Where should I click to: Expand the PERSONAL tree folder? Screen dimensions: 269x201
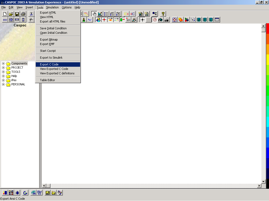pos(3,85)
